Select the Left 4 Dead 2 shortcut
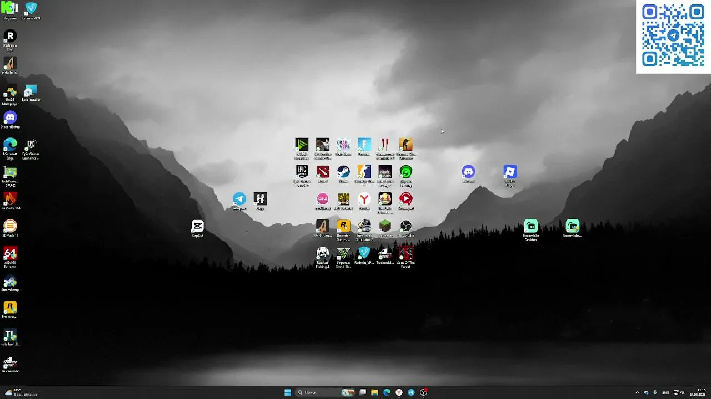Viewport: 711px width, 399px height. pyautogui.click(x=343, y=201)
